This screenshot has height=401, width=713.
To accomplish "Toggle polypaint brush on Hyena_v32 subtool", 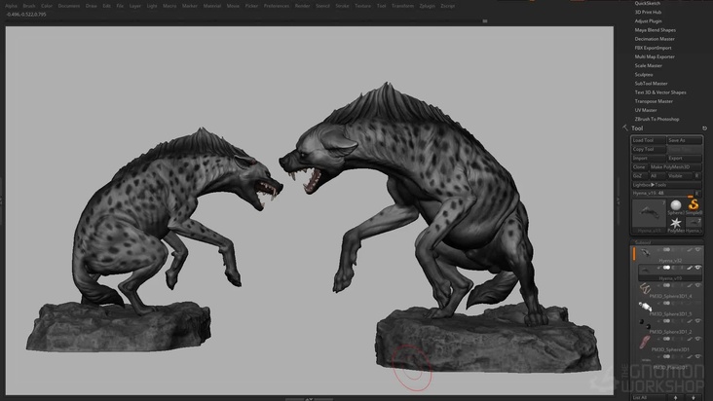I will pyautogui.click(x=690, y=250).
